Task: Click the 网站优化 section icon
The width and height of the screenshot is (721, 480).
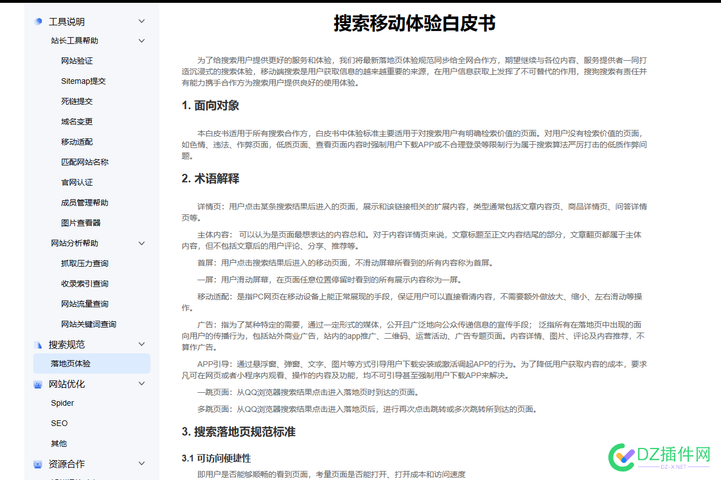Action: click(38, 384)
